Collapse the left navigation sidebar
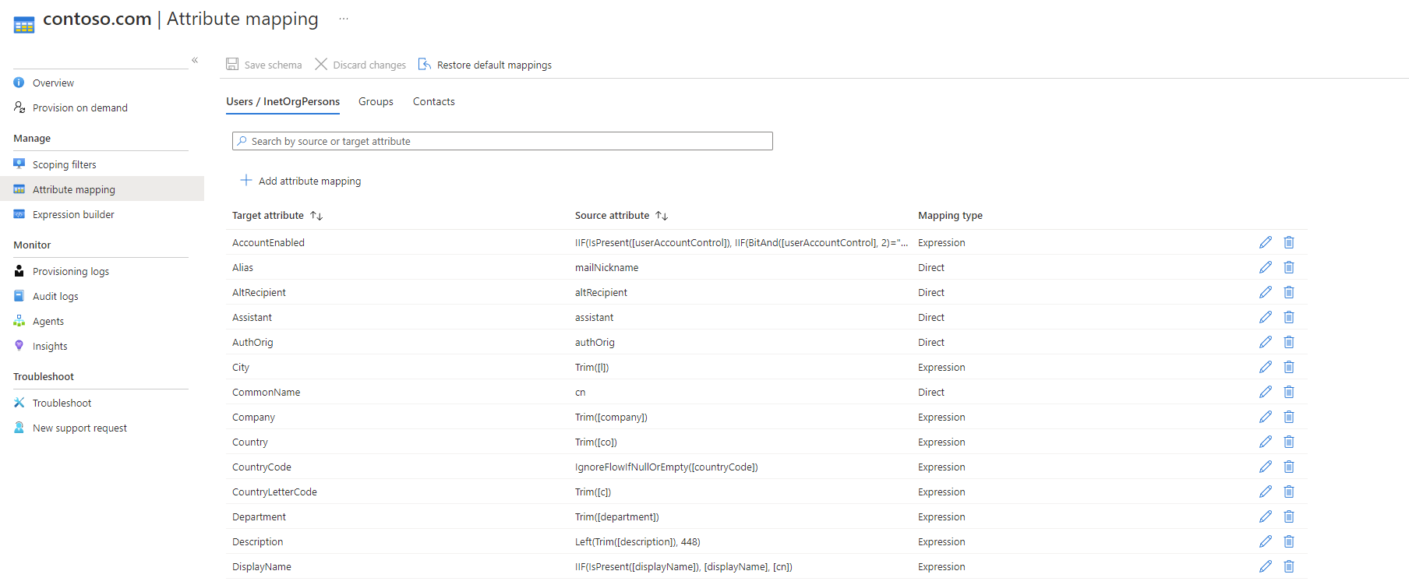This screenshot has height=585, width=1409. [x=195, y=60]
